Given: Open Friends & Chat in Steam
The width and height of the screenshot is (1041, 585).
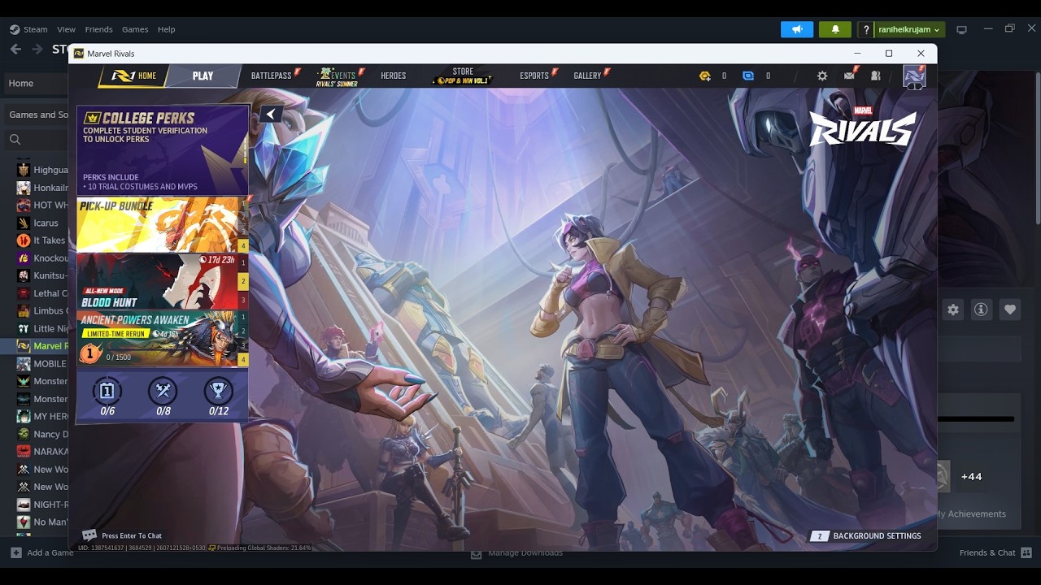Looking at the screenshot, I should [x=994, y=552].
